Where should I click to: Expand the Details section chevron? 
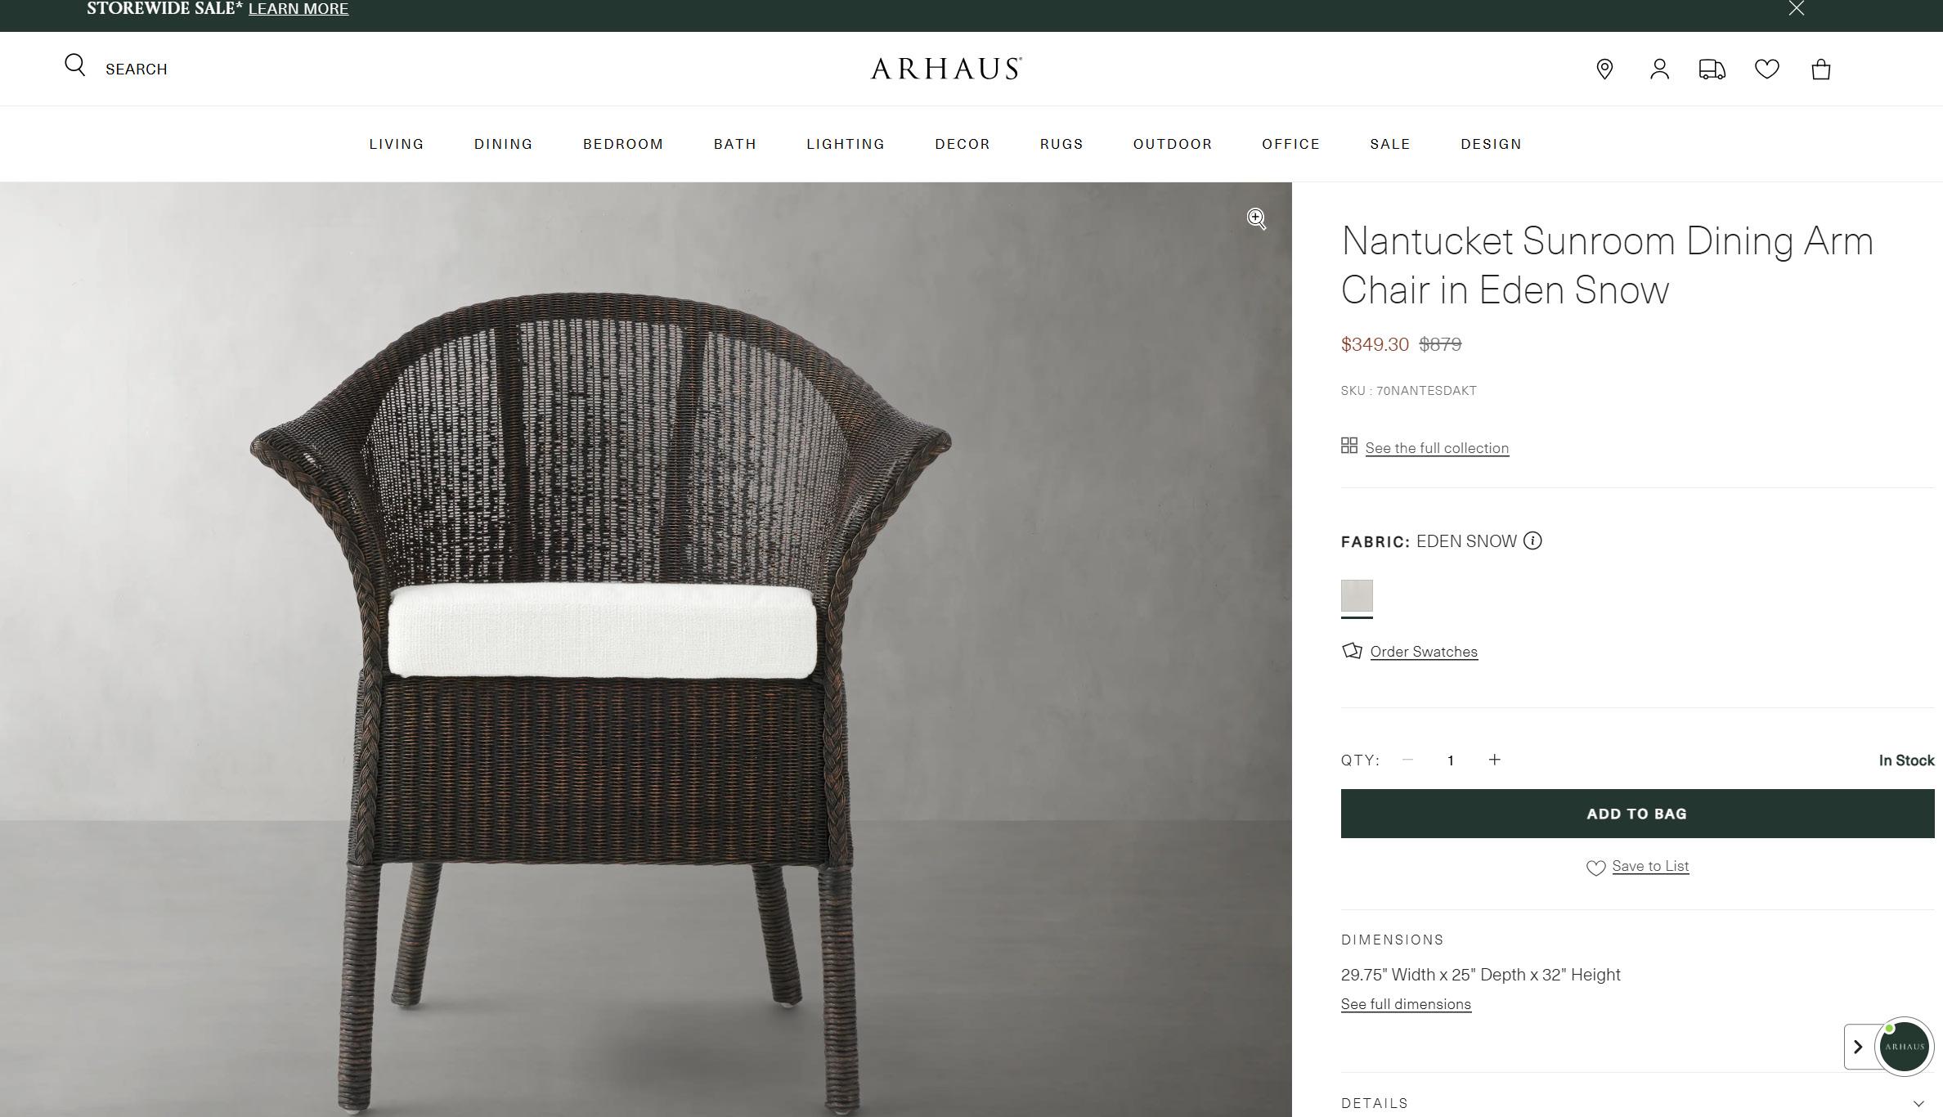(1918, 1104)
